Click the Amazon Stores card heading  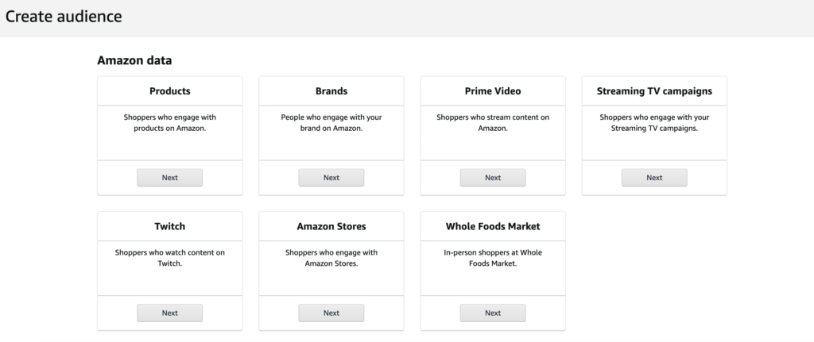[x=331, y=226]
